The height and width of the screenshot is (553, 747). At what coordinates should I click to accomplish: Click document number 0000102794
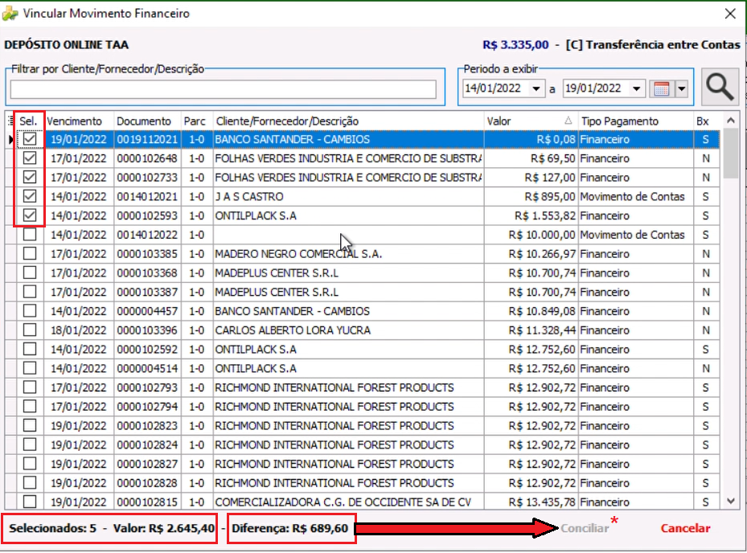tap(147, 406)
